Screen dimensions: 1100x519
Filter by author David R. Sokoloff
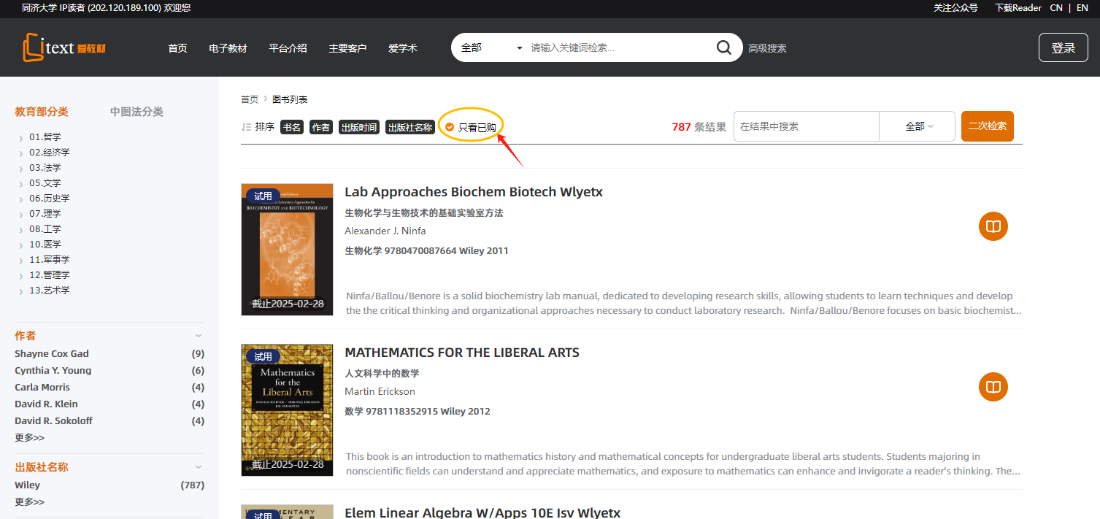point(53,421)
